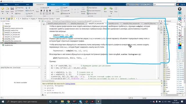Insert a Code block

point(58,10)
